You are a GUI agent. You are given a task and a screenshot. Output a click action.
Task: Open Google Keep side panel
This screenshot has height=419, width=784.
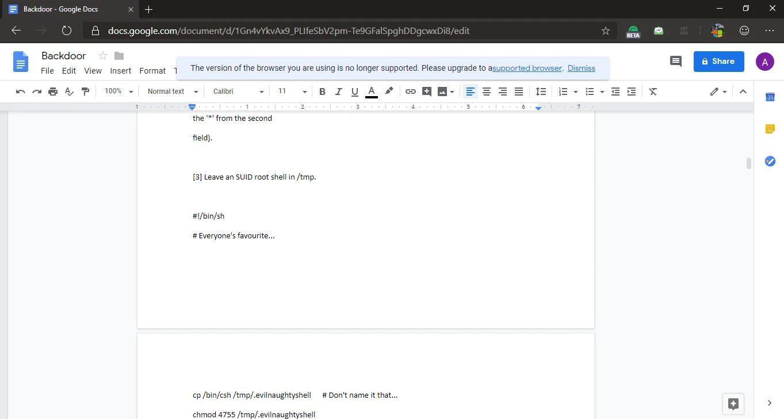[770, 129]
